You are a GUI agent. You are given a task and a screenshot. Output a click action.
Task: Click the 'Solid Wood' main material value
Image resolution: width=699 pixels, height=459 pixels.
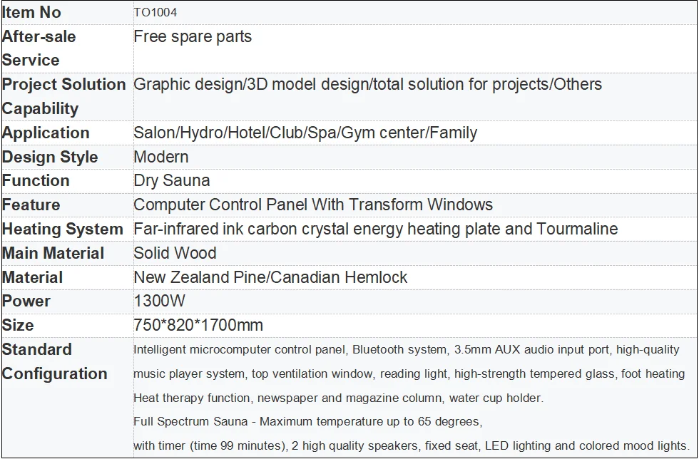[175, 254]
